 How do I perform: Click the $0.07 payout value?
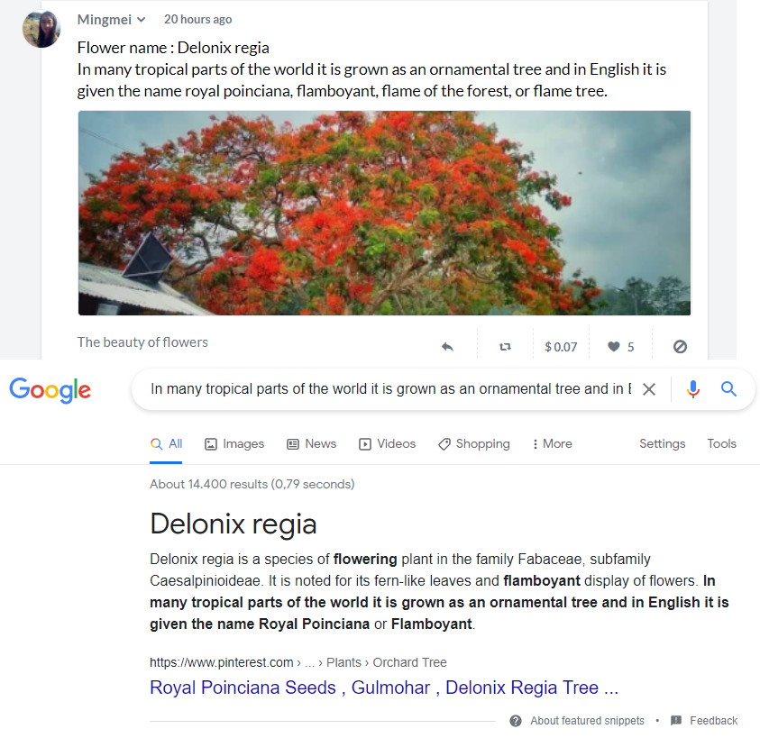tap(561, 347)
